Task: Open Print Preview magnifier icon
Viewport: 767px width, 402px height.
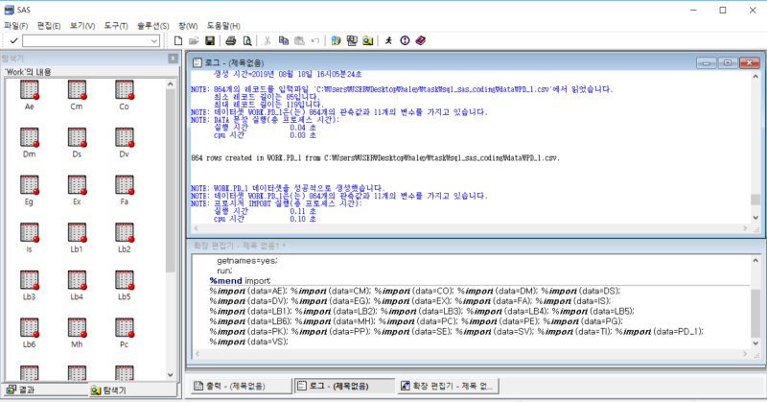Action: (x=247, y=40)
